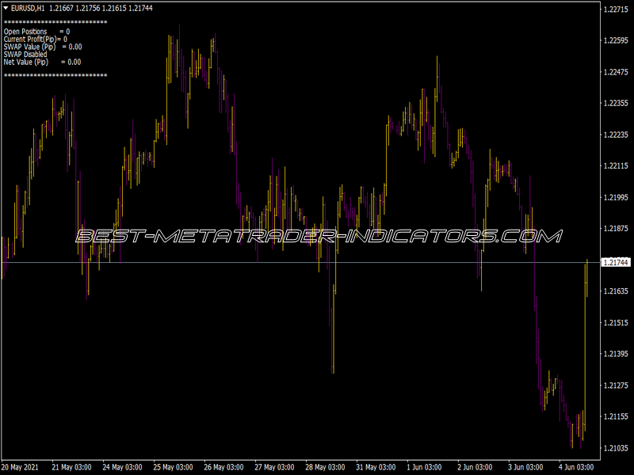The width and height of the screenshot is (634, 475).
Task: Click the 1.22235 price scale label
Action: point(616,135)
